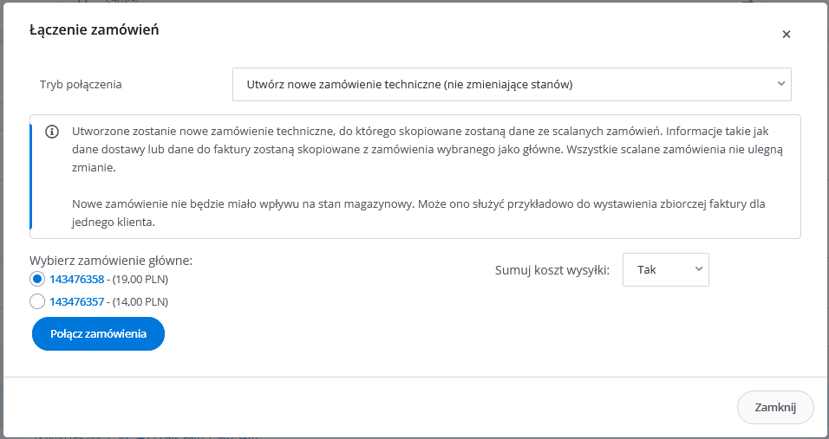Image resolution: width=829 pixels, height=439 pixels.
Task: Click the Łączenie zamówień dialog title
Action: 95,29
